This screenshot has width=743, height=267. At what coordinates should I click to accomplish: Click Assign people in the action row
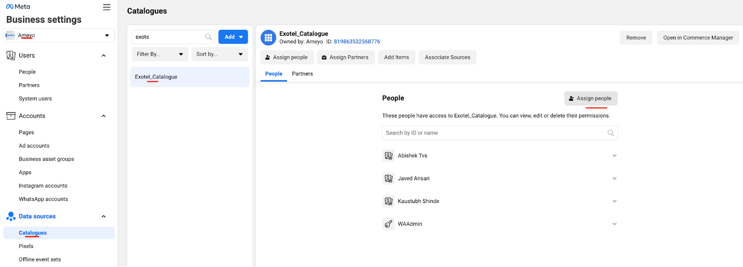(287, 57)
